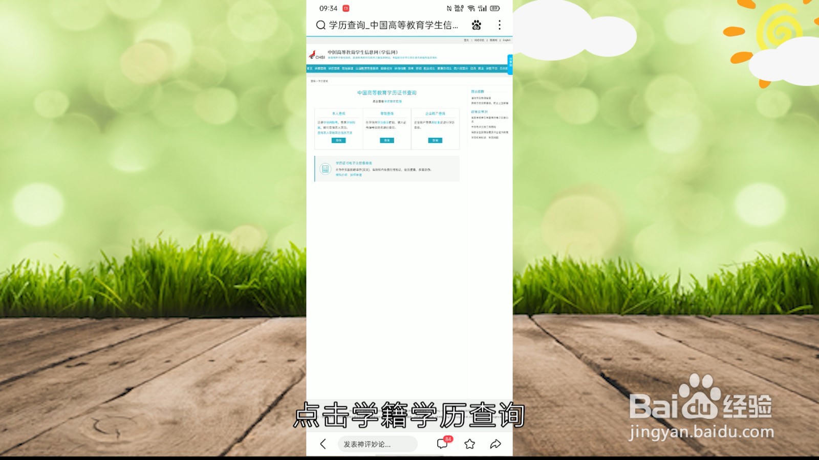Open comments icon with 84 badge
The image size is (819, 460).
pos(443,443)
